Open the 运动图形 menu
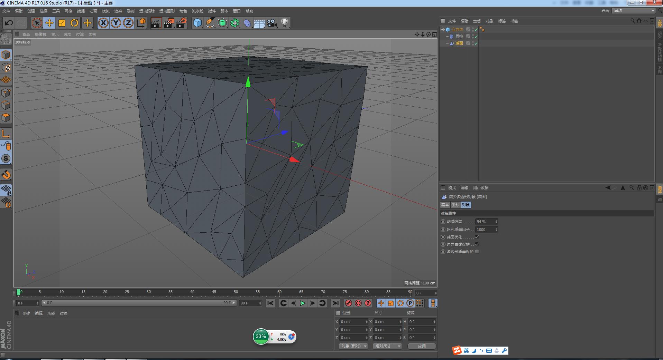This screenshot has height=360, width=663. click(167, 11)
